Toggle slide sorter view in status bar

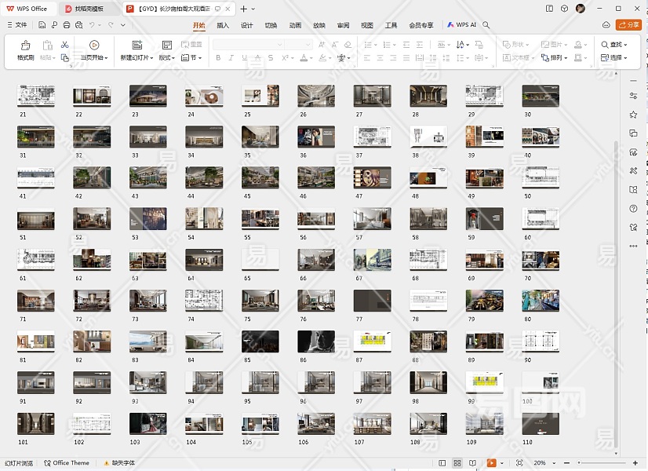click(457, 463)
